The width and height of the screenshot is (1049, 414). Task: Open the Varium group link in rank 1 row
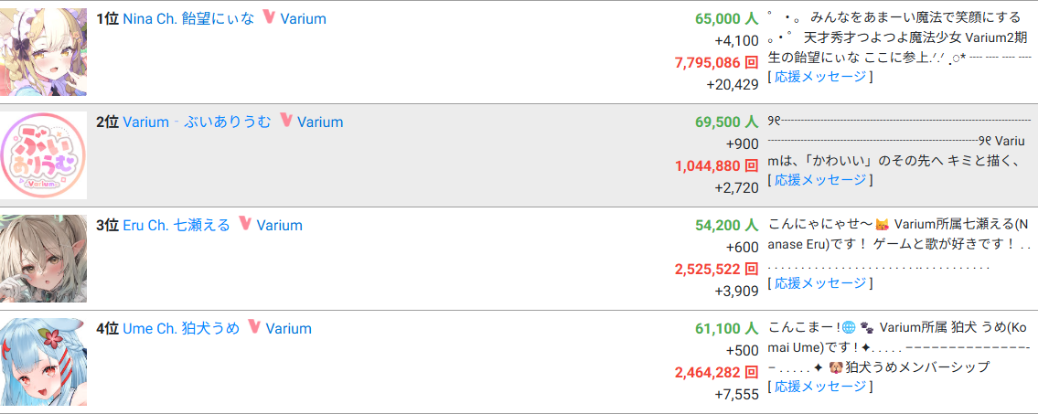(303, 18)
